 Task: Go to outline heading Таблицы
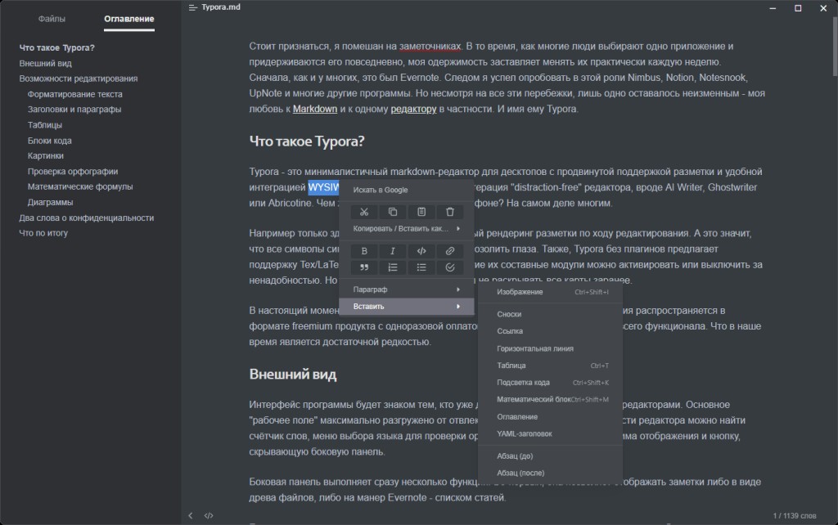click(x=45, y=125)
